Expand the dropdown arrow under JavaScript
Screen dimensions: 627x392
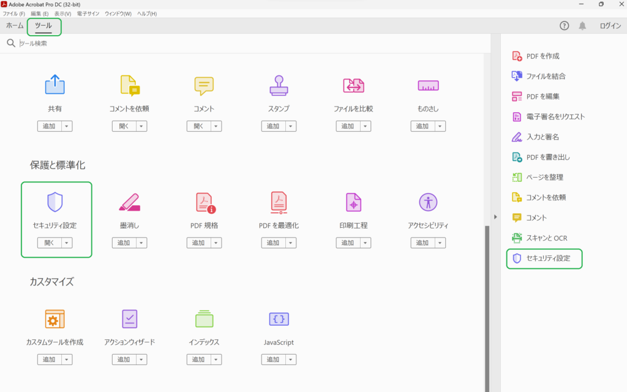pos(291,360)
